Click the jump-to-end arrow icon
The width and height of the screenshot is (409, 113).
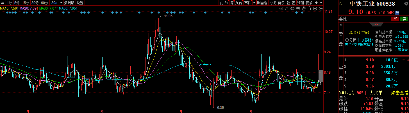coord(317,3)
